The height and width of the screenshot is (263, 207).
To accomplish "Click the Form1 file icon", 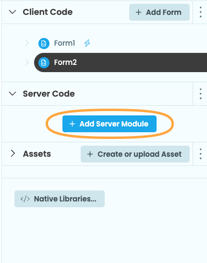I will click(44, 43).
